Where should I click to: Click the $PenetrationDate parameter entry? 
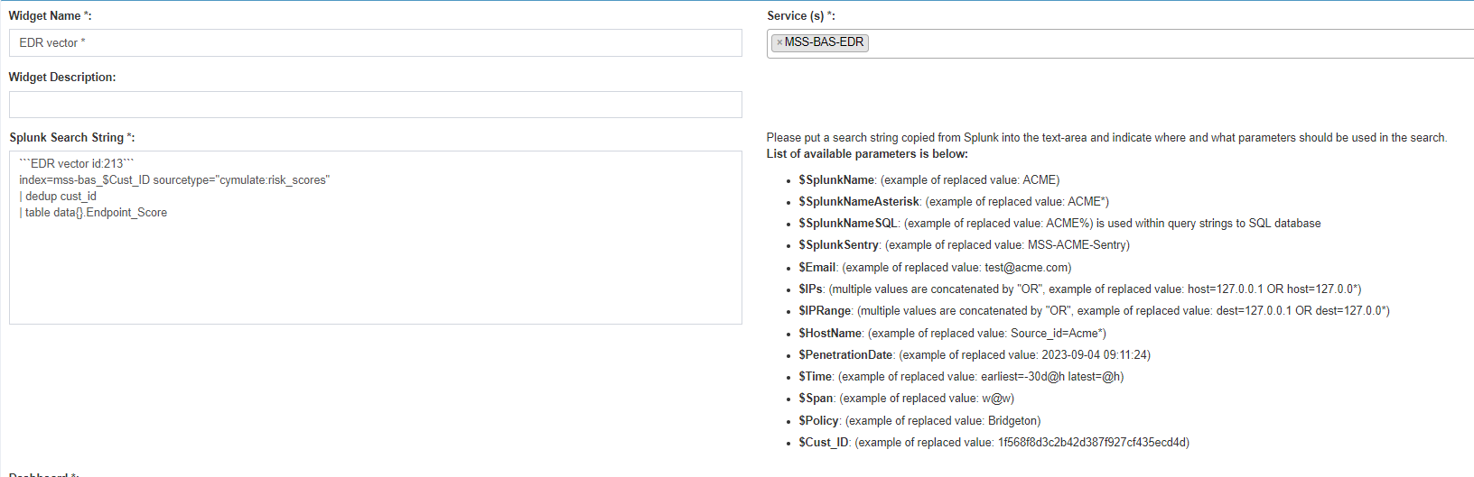pos(975,354)
